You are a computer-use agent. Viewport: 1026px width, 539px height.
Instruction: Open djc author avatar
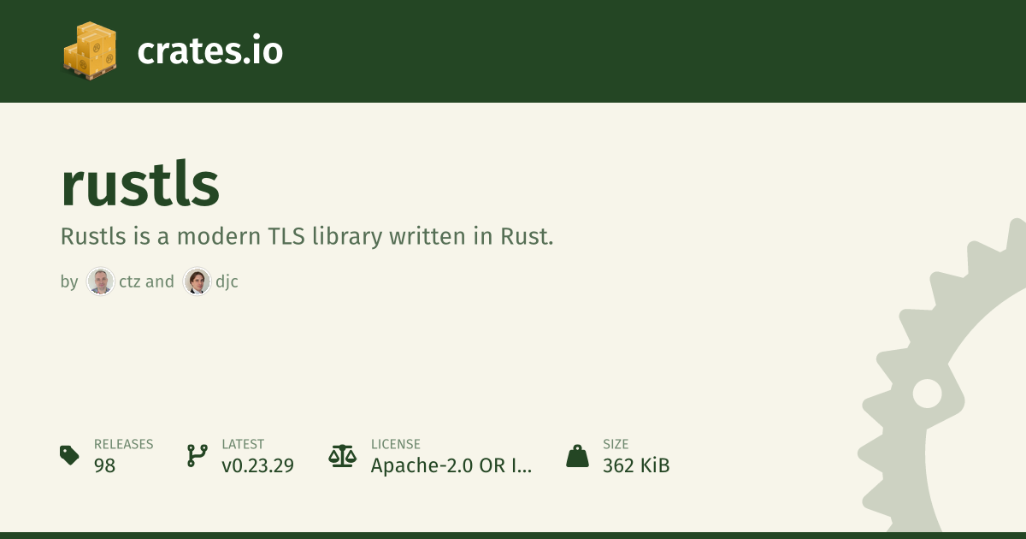[x=197, y=281]
